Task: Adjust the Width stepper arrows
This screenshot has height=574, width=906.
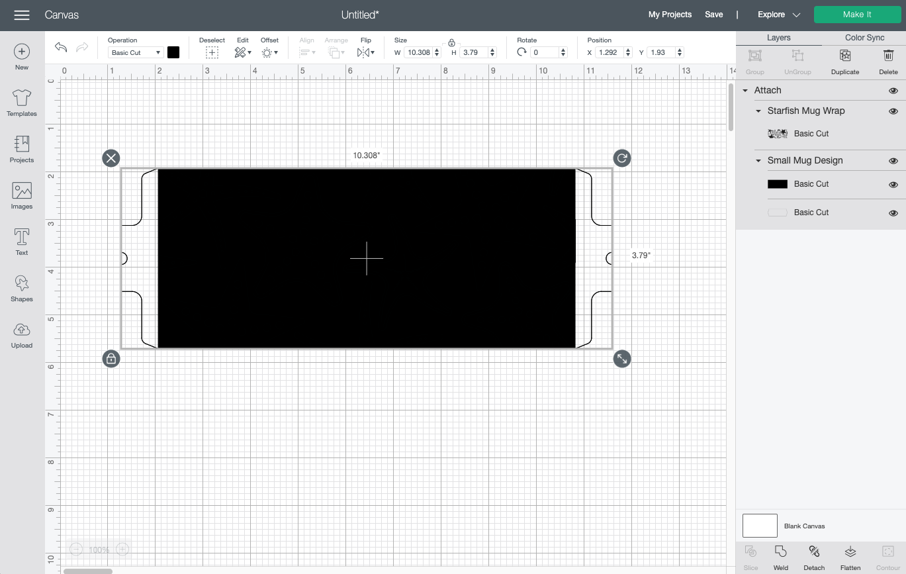Action: pos(437,52)
